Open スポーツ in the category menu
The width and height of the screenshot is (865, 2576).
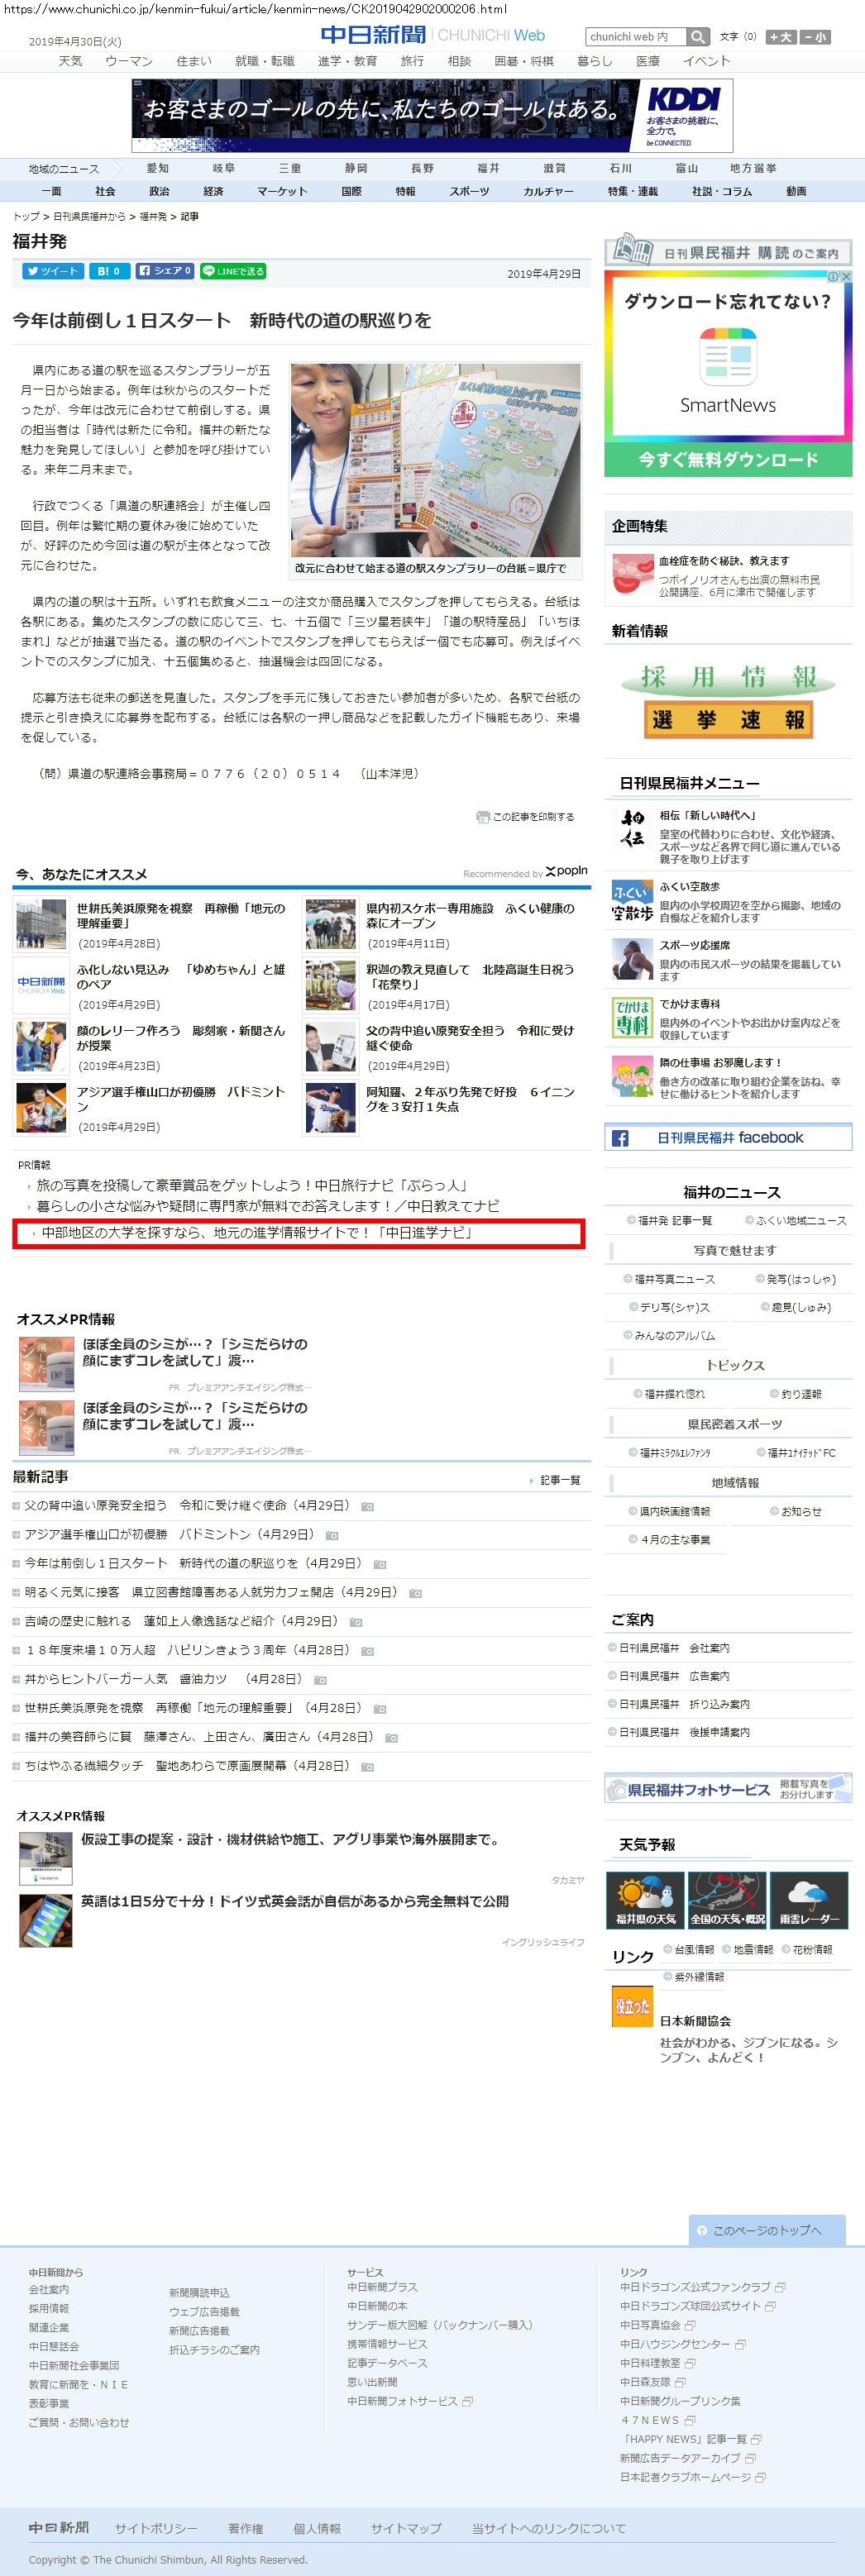469,191
